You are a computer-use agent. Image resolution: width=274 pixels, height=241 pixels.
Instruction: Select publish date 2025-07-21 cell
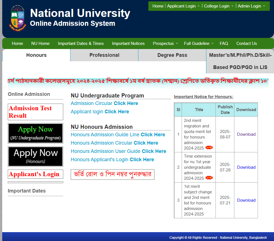tap(225, 200)
